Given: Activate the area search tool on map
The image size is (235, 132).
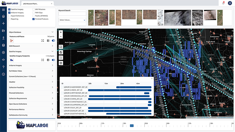Looking at the screenshot, I should [61, 47].
